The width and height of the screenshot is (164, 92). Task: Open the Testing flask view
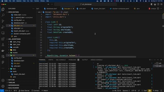[3, 45]
